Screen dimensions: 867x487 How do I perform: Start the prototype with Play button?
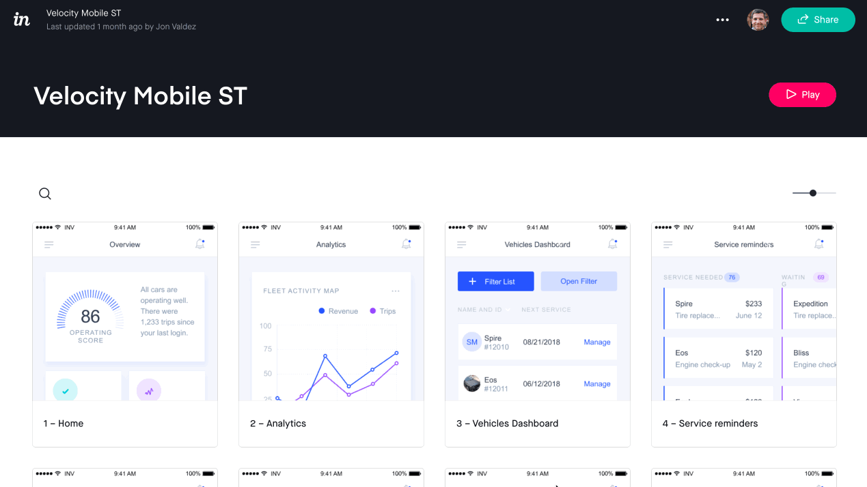[802, 95]
